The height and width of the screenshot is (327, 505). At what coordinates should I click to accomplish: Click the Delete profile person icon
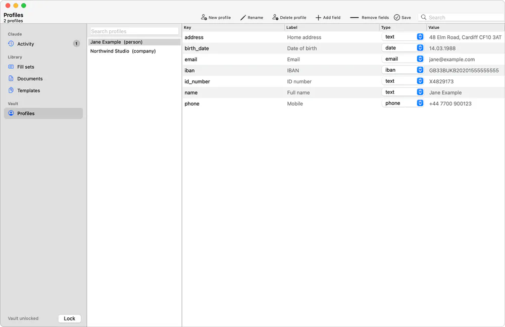[275, 17]
